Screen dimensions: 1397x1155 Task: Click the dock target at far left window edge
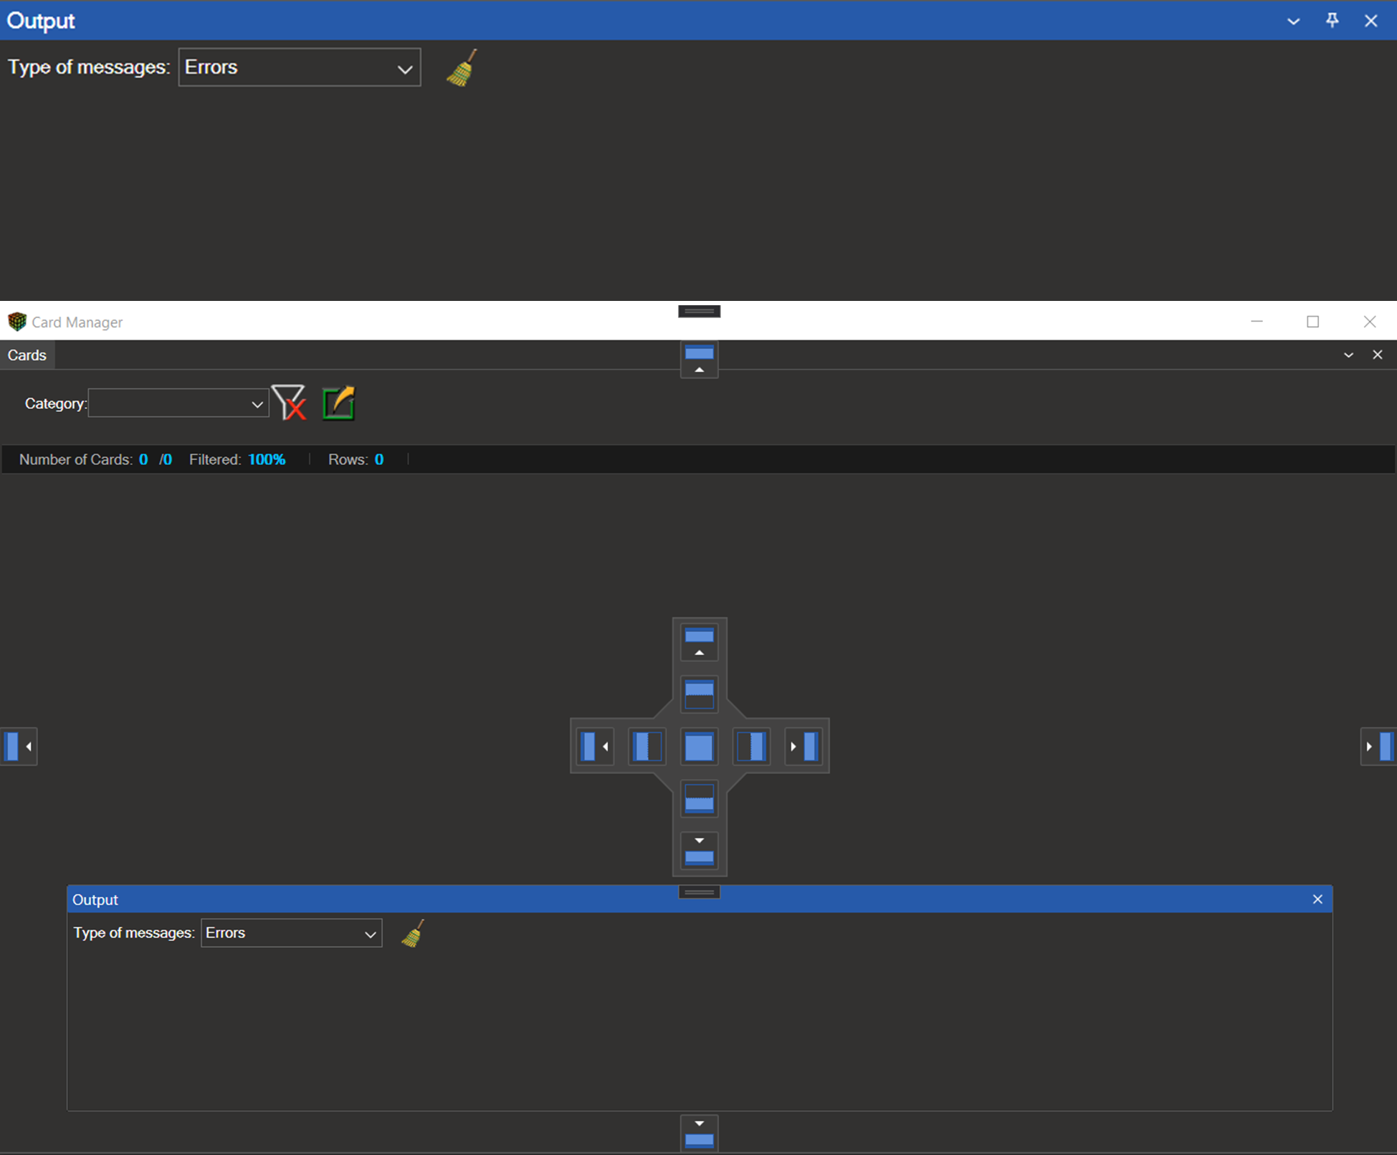click(x=19, y=747)
